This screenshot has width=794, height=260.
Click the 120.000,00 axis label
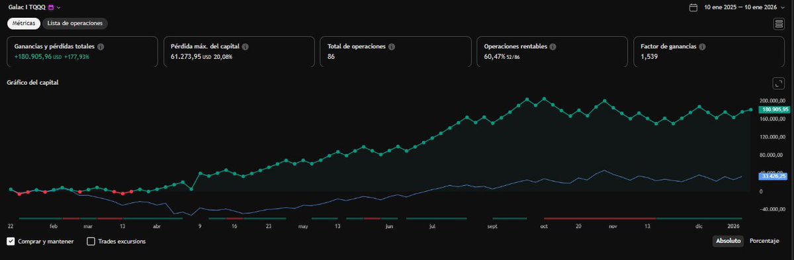click(x=773, y=138)
